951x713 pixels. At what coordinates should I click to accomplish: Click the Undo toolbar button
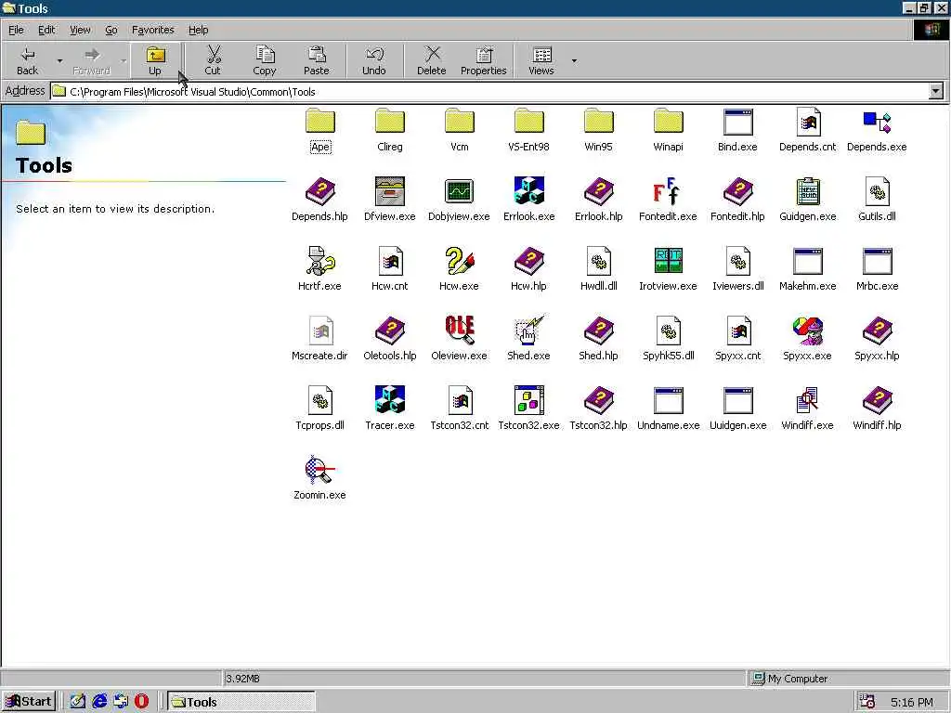point(374,60)
